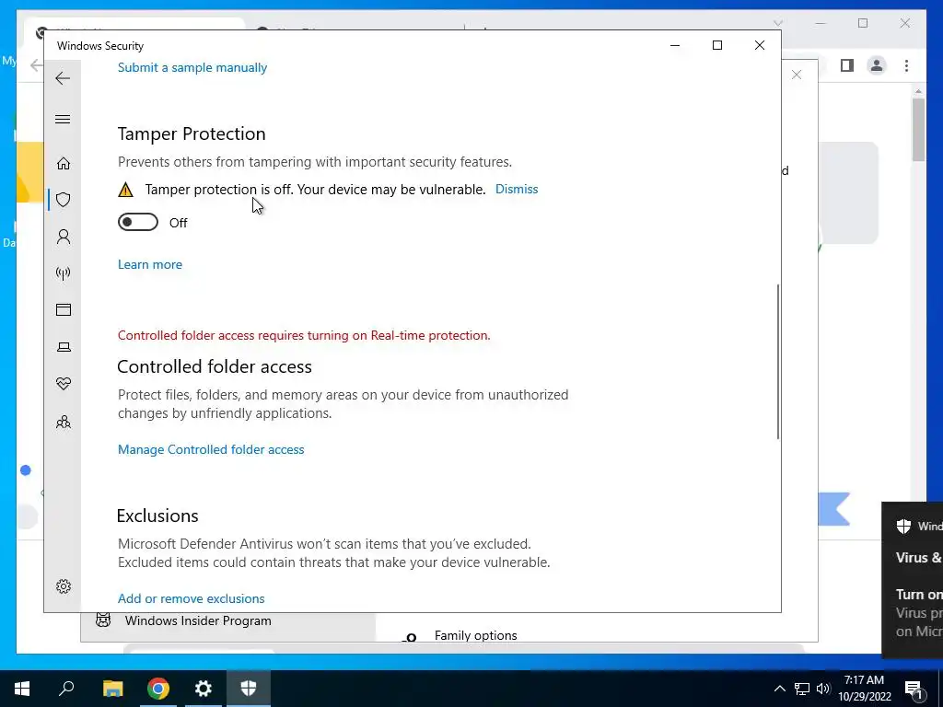The width and height of the screenshot is (943, 707).
Task: Show hidden system tray icons
Action: click(779, 689)
